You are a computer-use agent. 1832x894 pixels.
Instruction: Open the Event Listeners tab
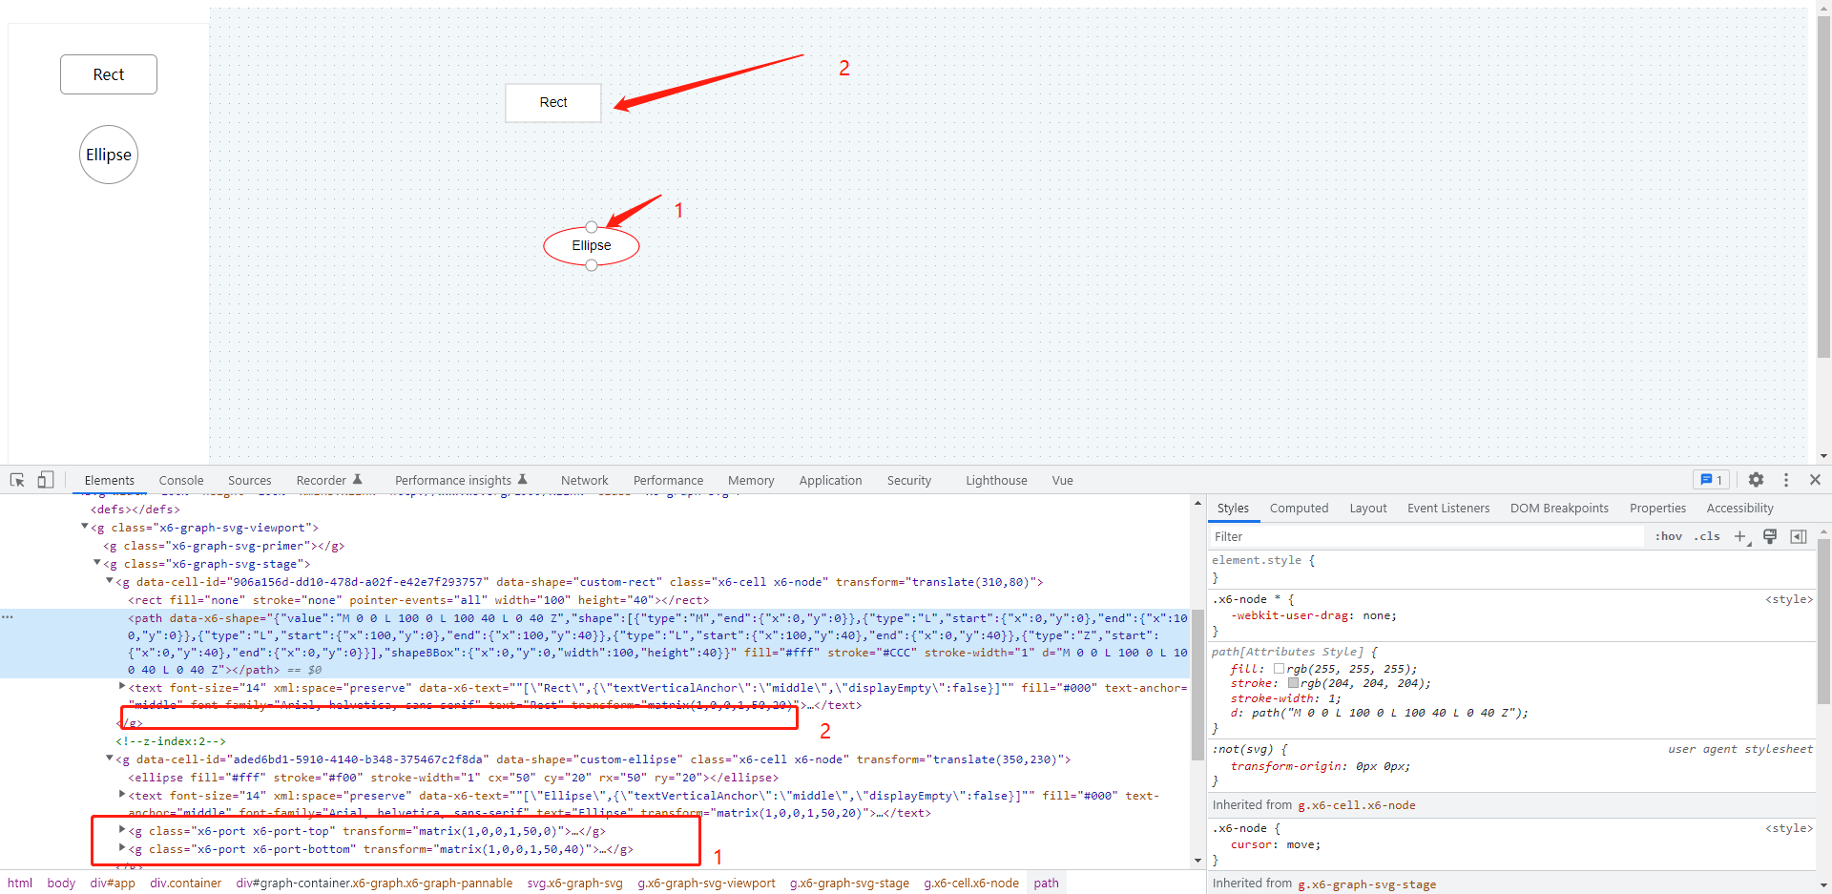[x=1448, y=509]
